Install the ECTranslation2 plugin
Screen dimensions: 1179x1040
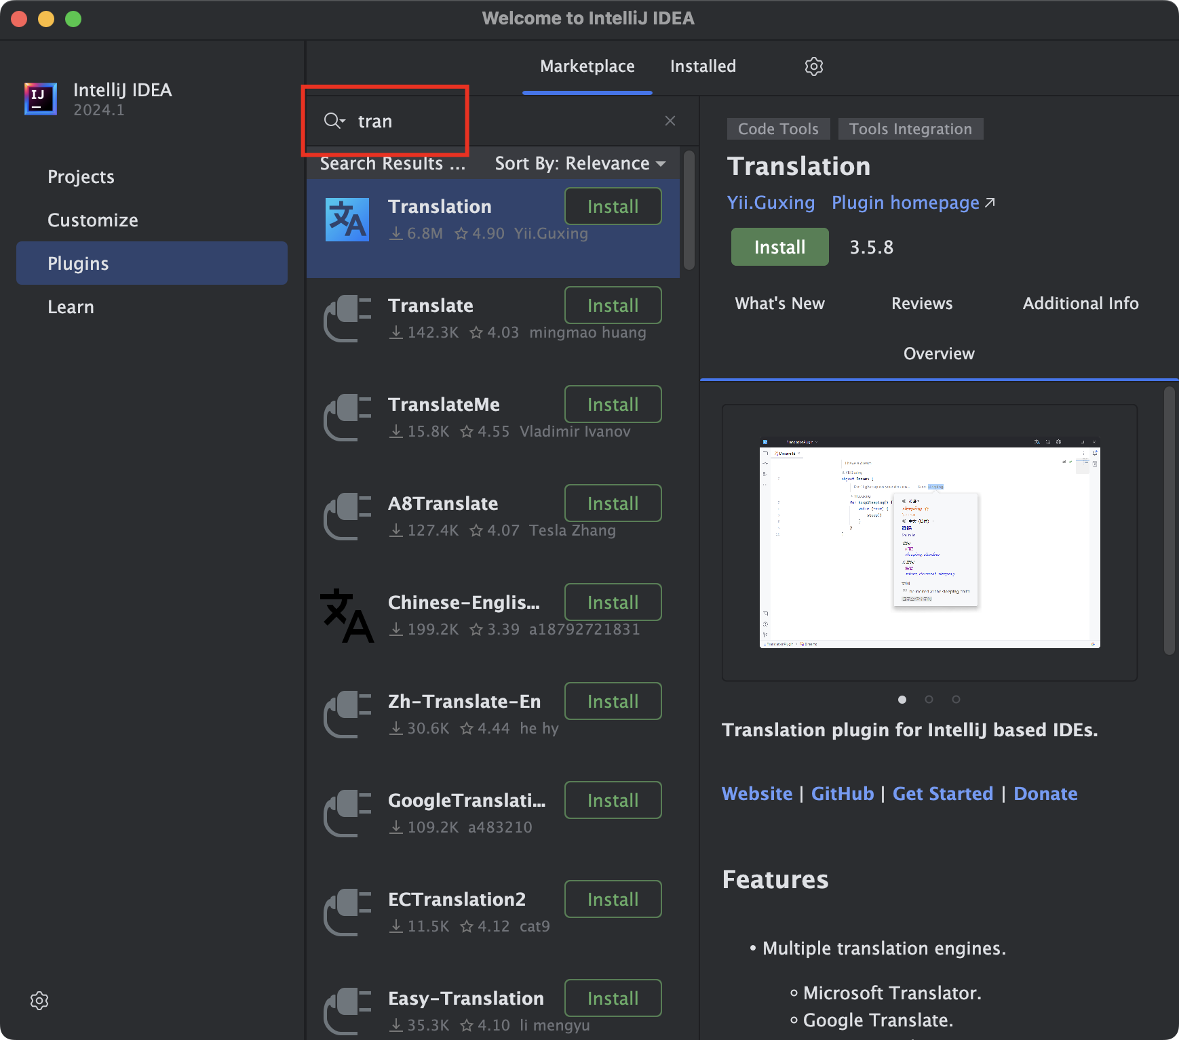click(613, 899)
